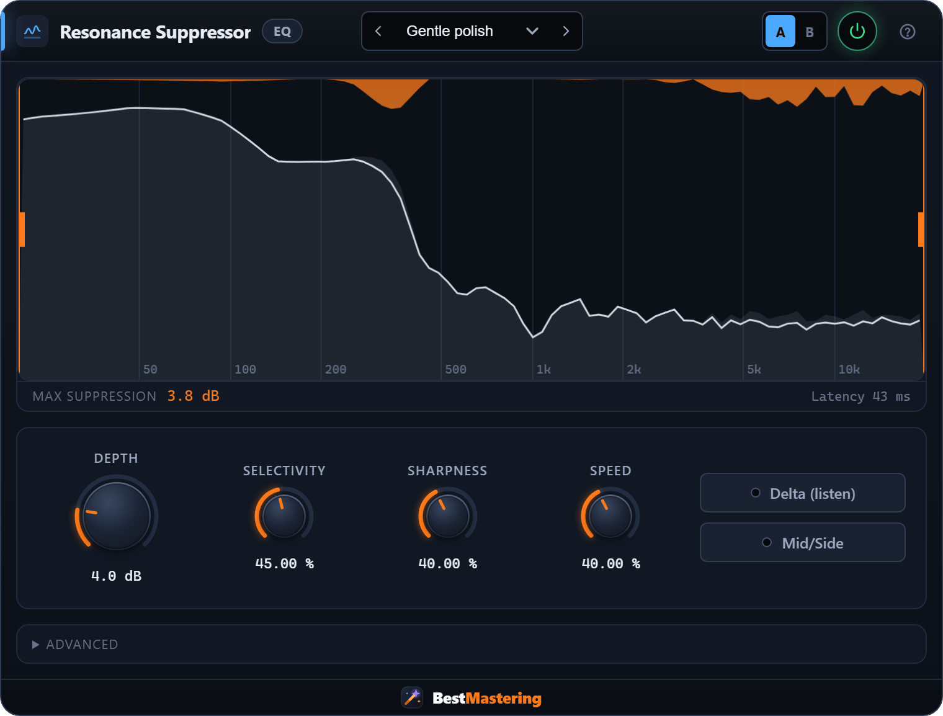Click the 50 frequency label
The width and height of the screenshot is (943, 716).
point(150,369)
